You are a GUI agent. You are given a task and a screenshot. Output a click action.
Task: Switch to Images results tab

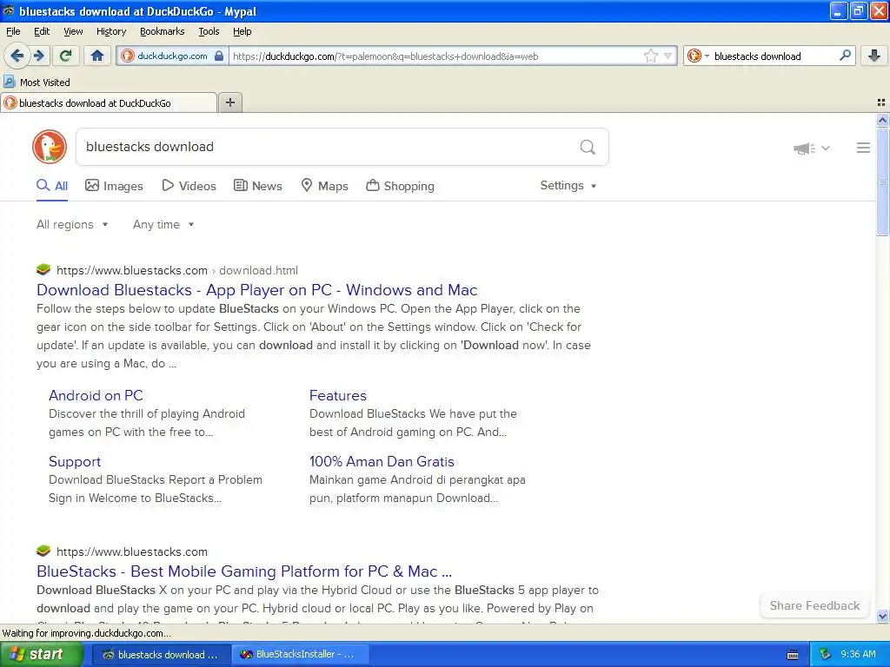pos(114,186)
